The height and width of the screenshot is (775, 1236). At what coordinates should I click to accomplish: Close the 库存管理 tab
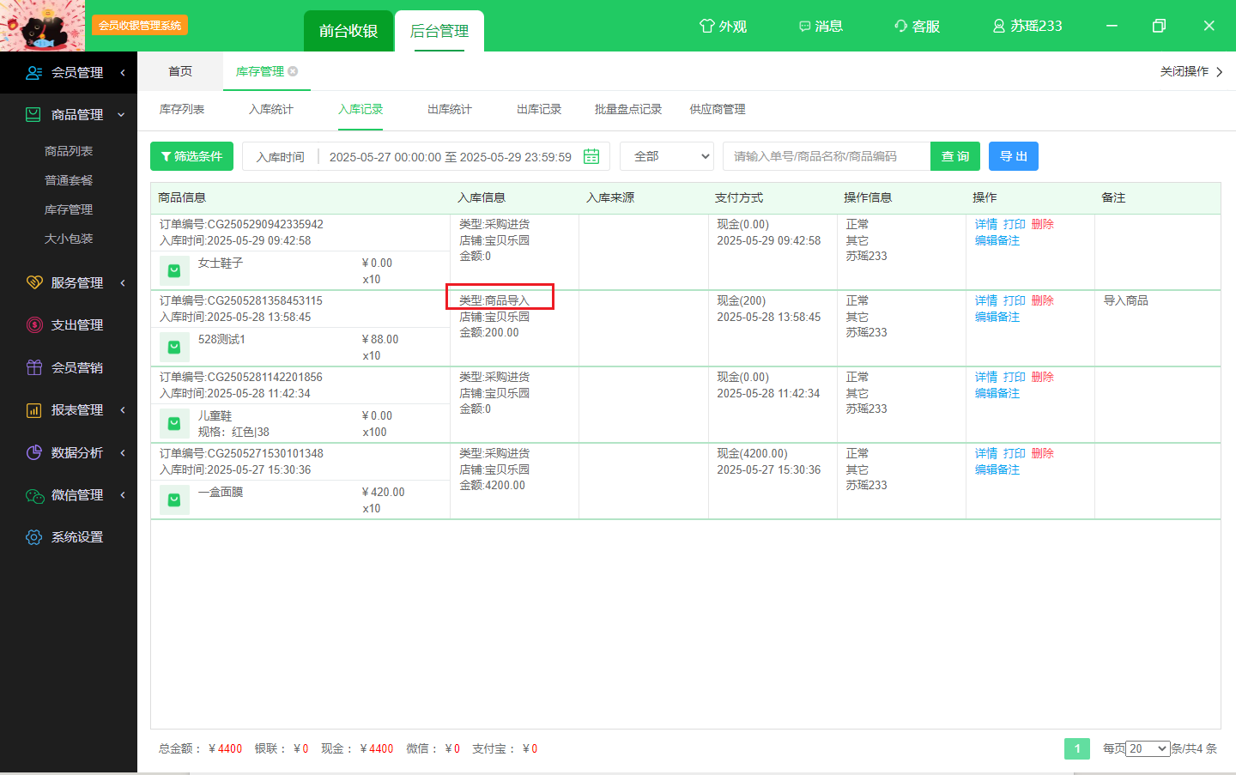point(293,71)
